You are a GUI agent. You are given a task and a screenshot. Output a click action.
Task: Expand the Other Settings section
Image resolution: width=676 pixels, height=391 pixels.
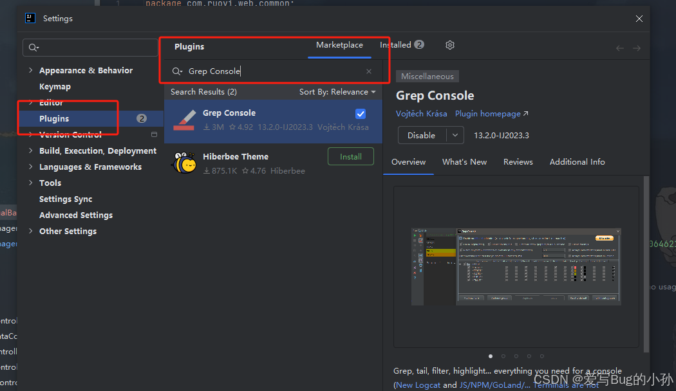click(31, 231)
